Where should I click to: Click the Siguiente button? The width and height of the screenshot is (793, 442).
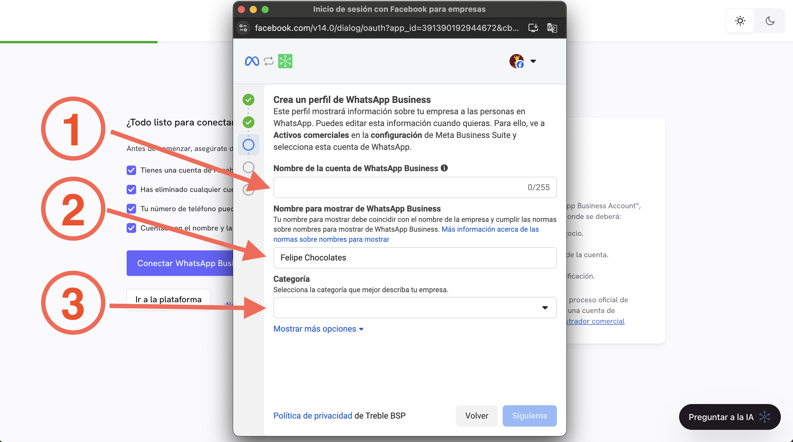click(529, 416)
